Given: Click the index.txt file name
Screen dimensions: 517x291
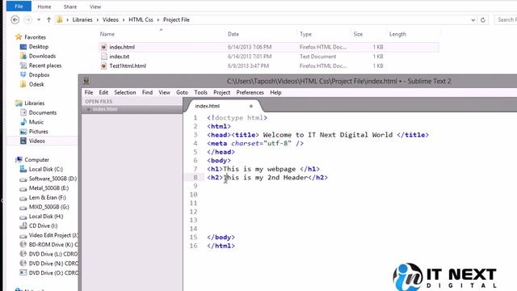Looking at the screenshot, I should click(120, 57).
